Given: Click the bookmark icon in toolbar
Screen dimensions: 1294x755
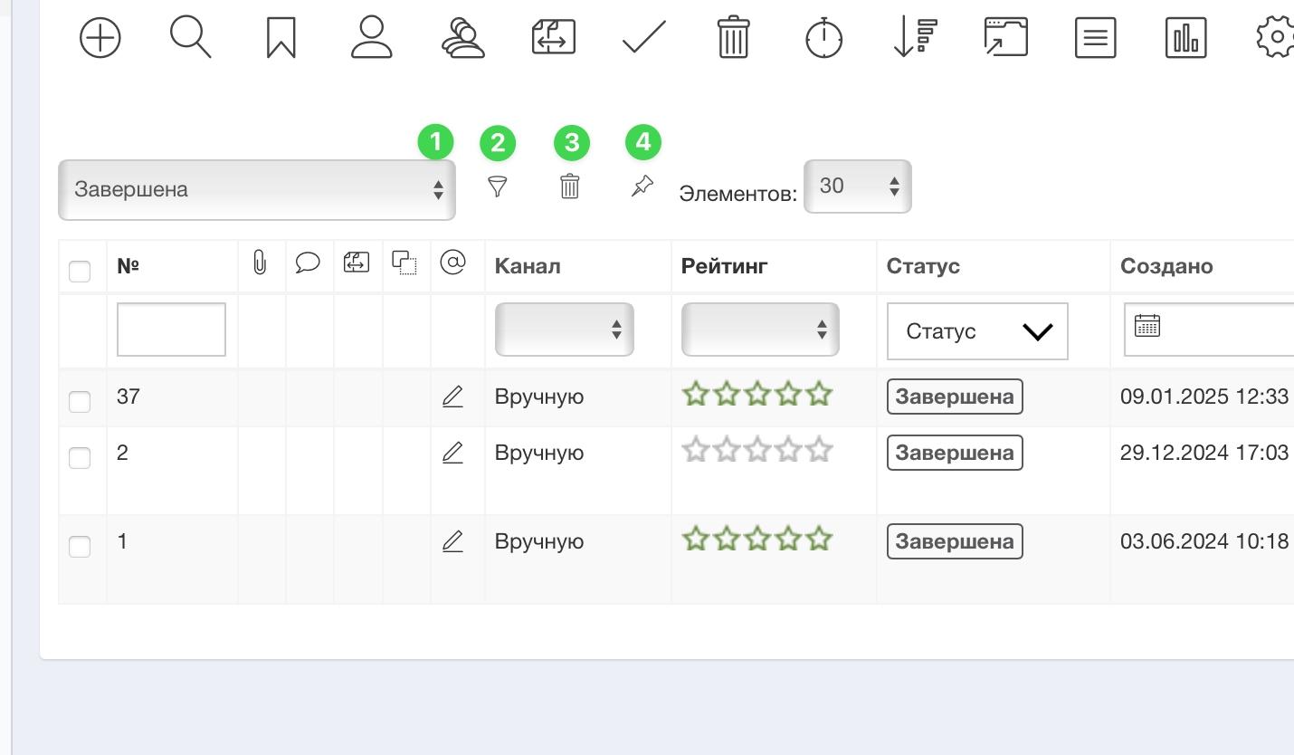Looking at the screenshot, I should tap(281, 39).
